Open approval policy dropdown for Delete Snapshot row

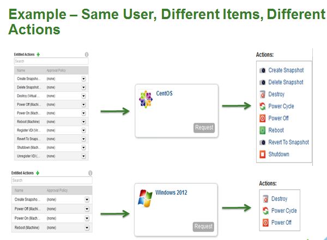click(84, 87)
